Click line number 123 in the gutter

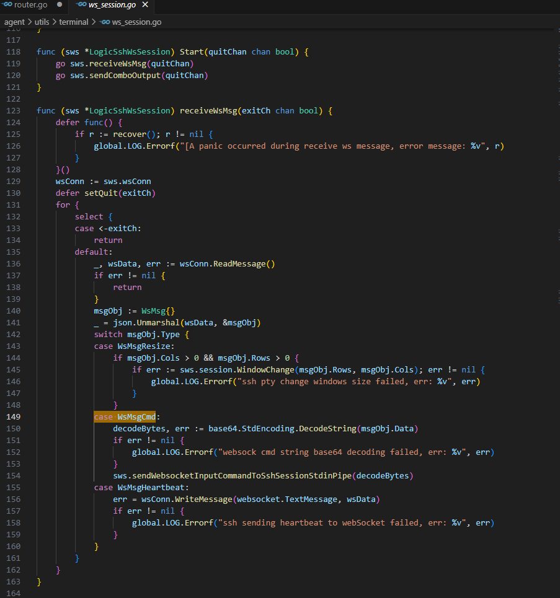point(13,110)
